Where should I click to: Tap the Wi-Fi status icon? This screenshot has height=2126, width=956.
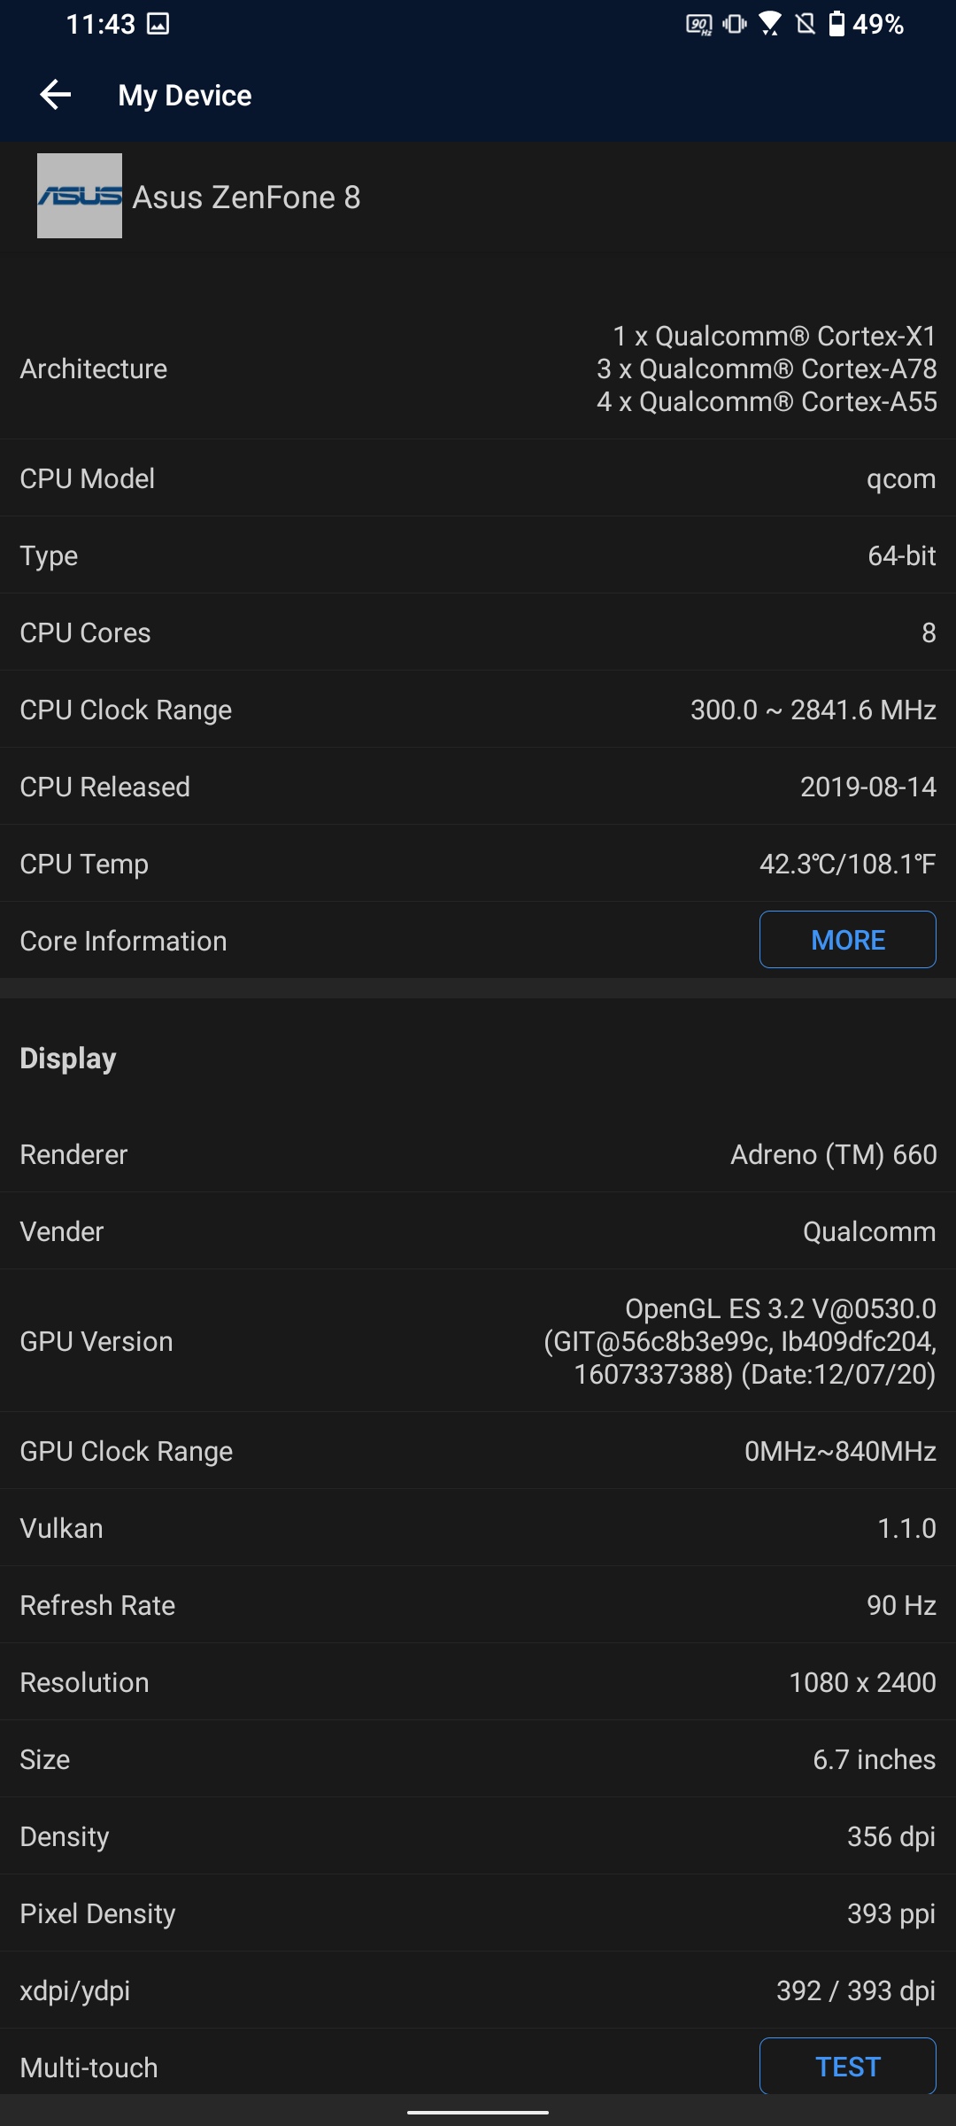(x=770, y=24)
